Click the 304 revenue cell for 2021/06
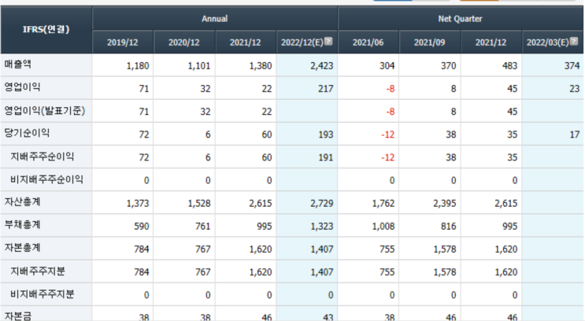Screen dimensions: 585x321 pos(368,65)
